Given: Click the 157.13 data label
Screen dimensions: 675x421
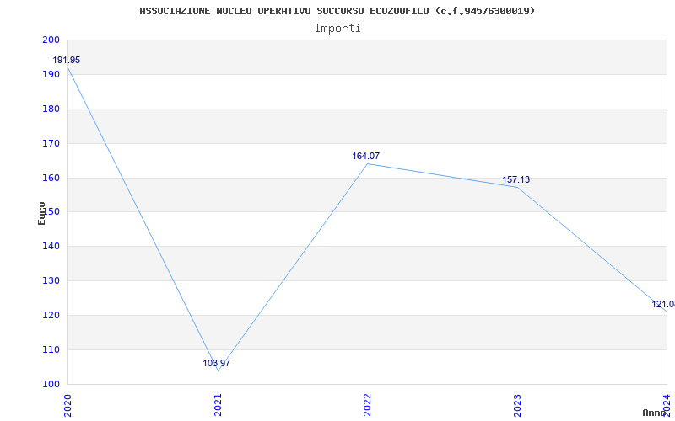Looking at the screenshot, I should (x=516, y=179).
